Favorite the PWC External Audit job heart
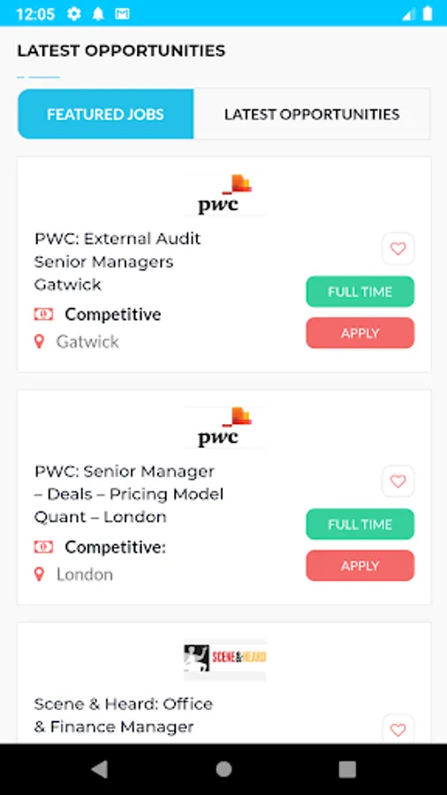This screenshot has width=447, height=795. 398,249
